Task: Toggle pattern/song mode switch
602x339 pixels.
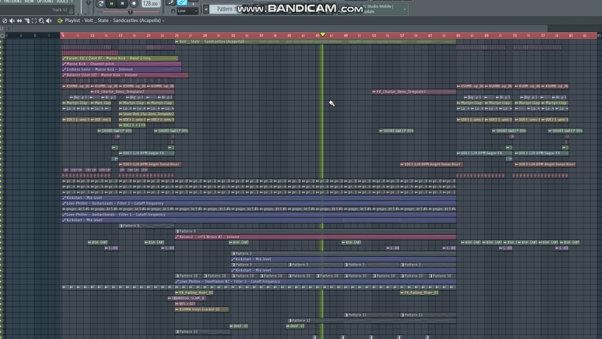Action: click(101, 3)
